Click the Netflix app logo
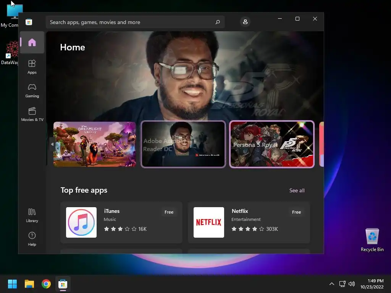 [209, 222]
